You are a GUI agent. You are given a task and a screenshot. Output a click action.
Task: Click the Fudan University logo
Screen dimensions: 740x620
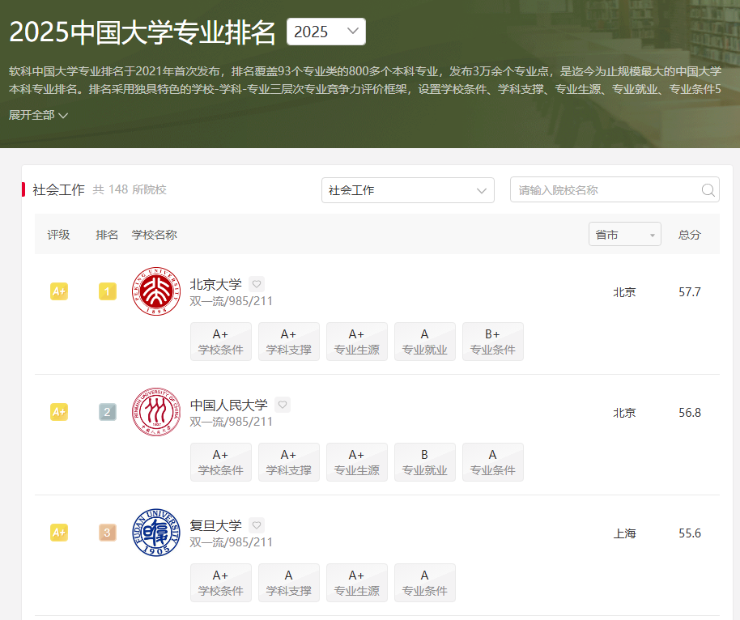click(156, 533)
